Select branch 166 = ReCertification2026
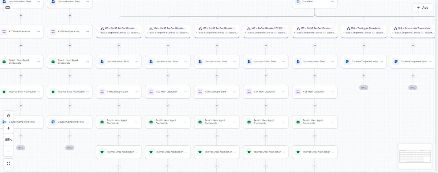This screenshot has width=438, height=173. [x=266, y=31]
